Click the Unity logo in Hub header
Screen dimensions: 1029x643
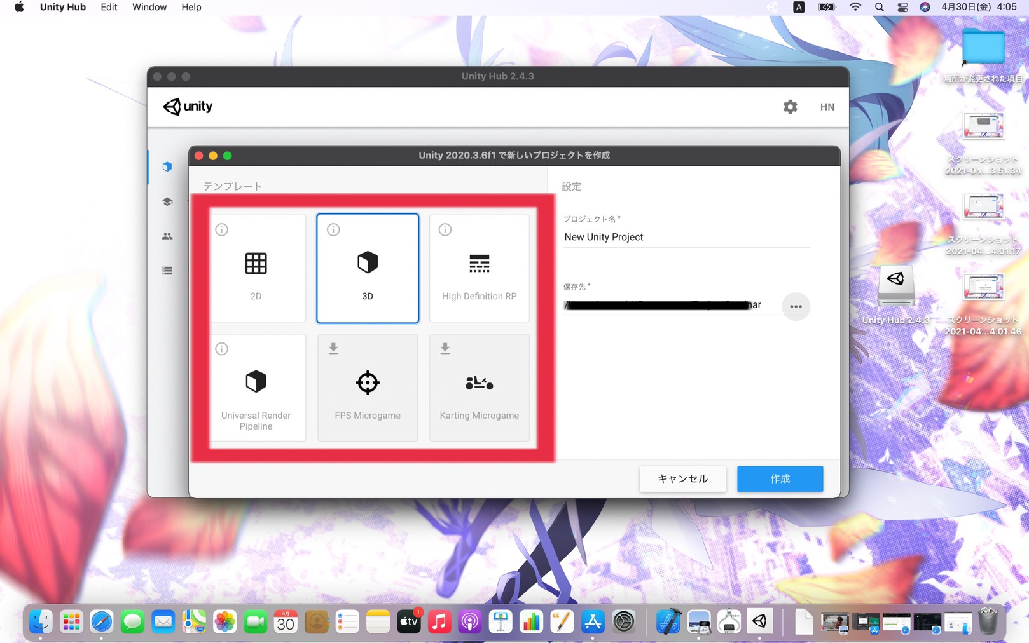[x=188, y=106]
